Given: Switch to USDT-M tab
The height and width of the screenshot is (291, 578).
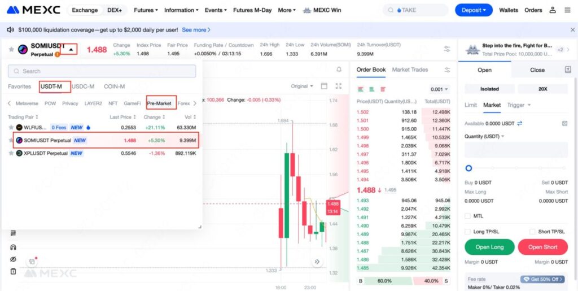Looking at the screenshot, I should pos(51,86).
